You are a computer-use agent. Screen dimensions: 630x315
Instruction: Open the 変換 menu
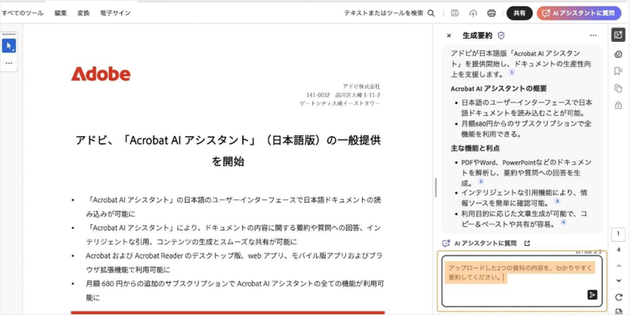(x=83, y=13)
